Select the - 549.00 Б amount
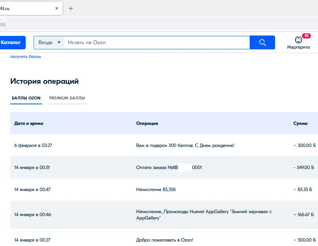This screenshot has height=246, width=318. click(x=303, y=167)
